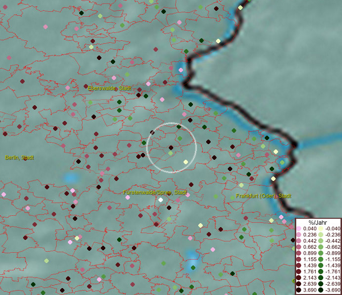Click the 2.639 legend value
Screen dimensions: 342x295
coord(310,284)
